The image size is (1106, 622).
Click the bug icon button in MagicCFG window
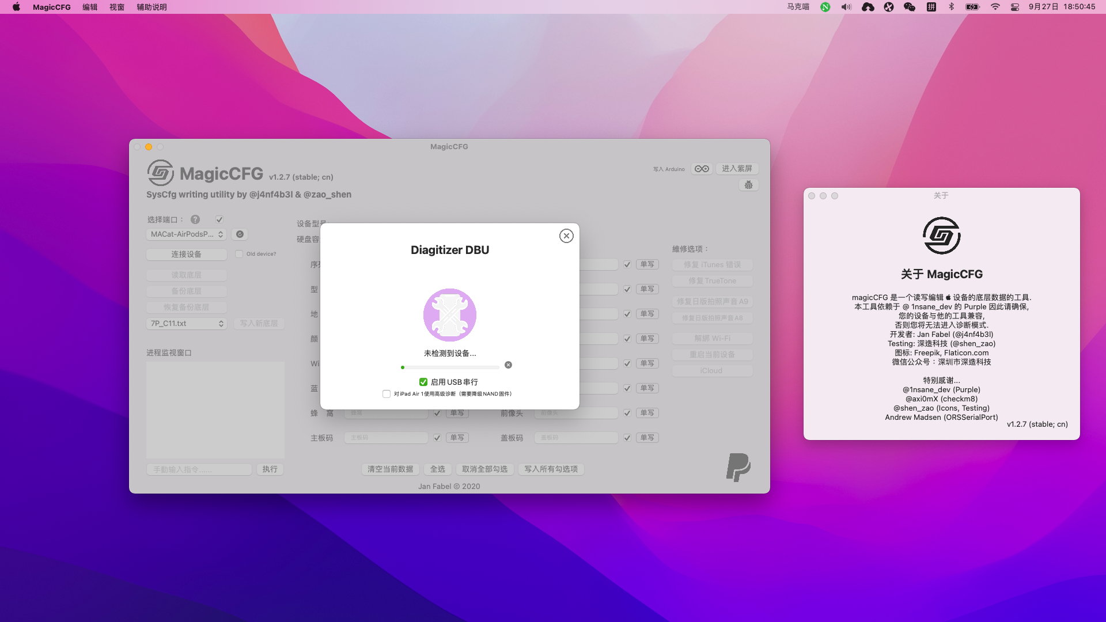748,185
